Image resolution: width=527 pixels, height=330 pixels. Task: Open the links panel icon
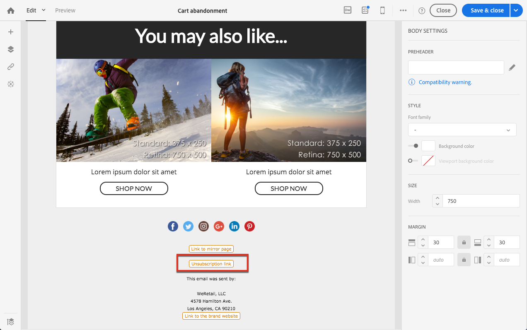(11, 67)
